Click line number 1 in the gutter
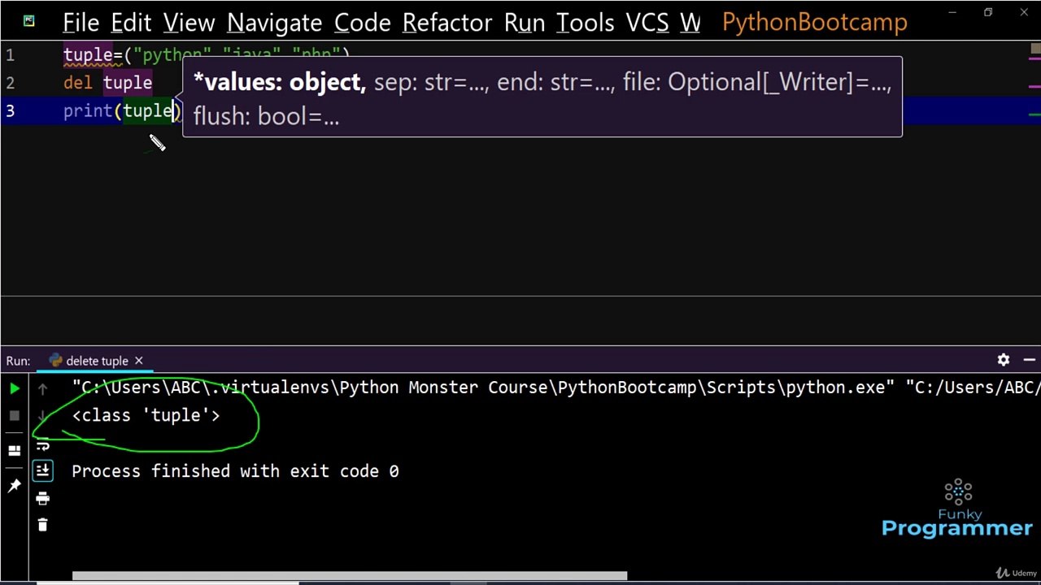1041x585 pixels. tap(10, 55)
